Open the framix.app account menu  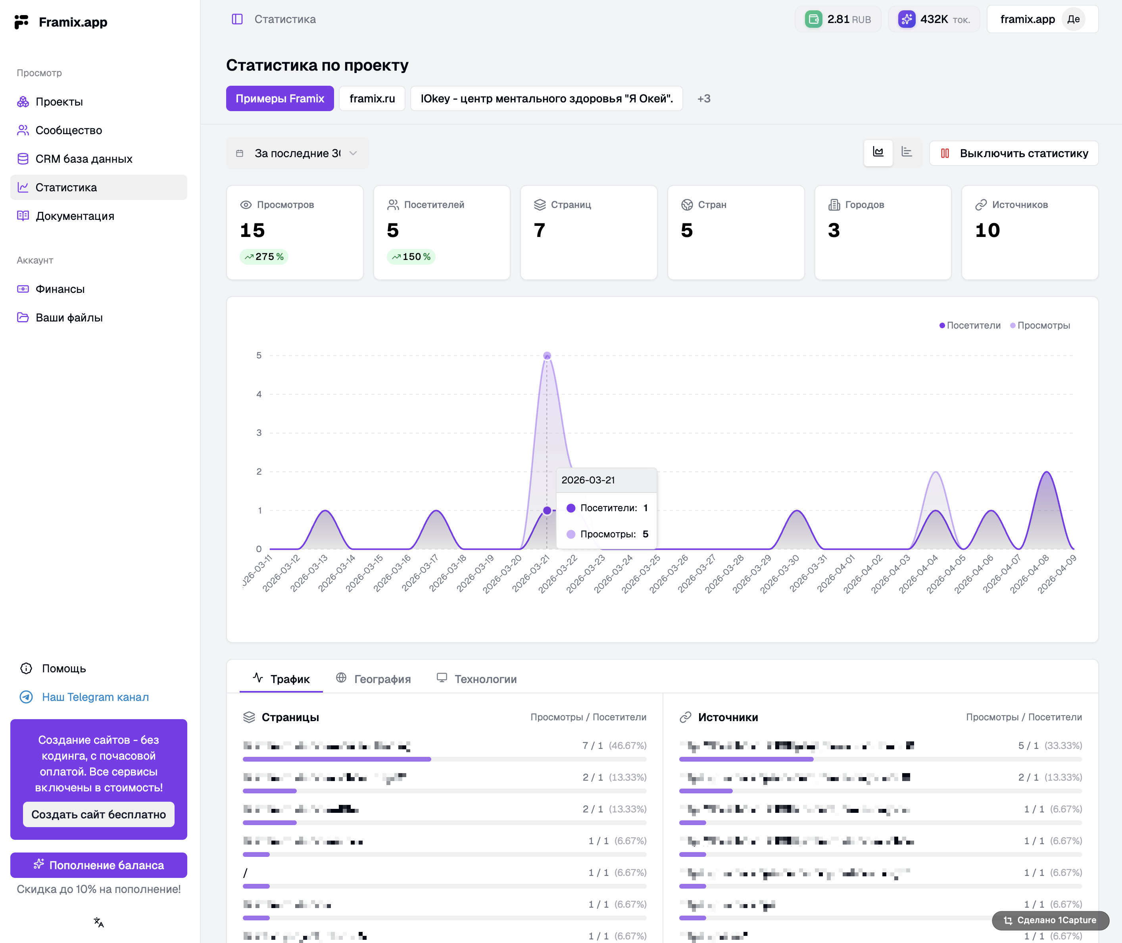point(1041,19)
